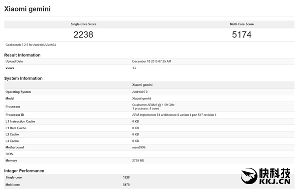Select the Android 6.0 operating system value

pos(140,92)
